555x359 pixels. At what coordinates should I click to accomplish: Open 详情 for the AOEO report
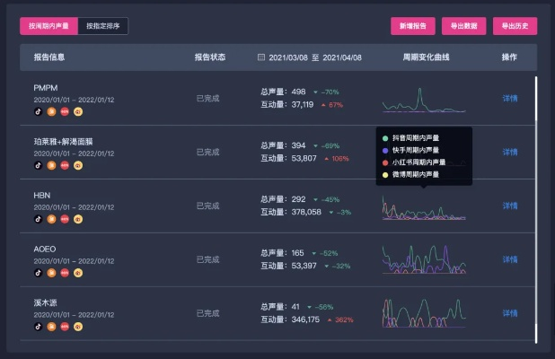510,259
